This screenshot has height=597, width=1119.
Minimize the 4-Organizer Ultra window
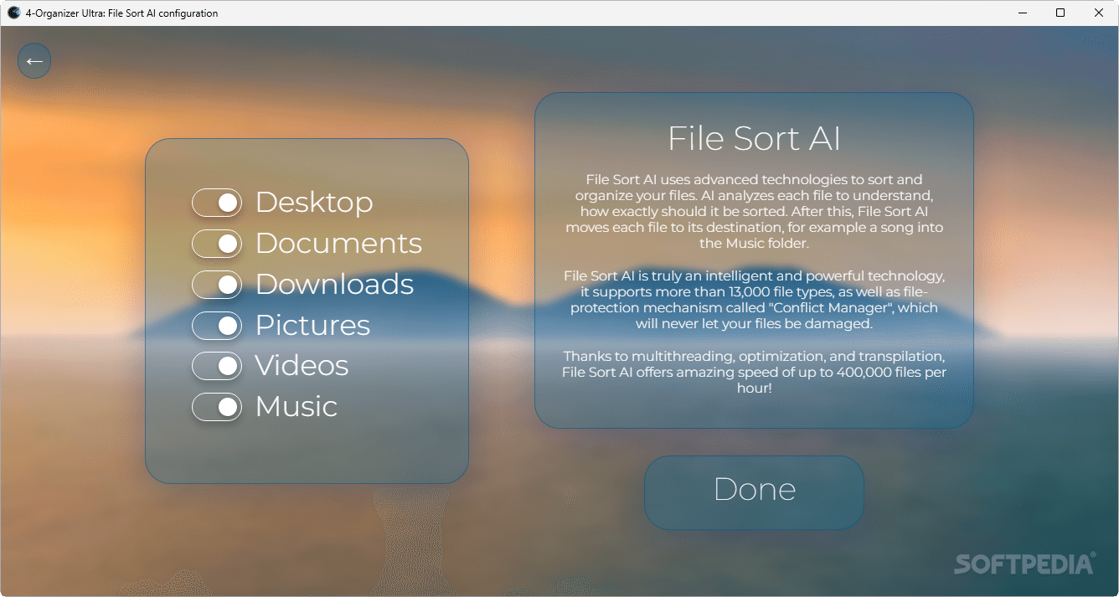(x=1023, y=13)
